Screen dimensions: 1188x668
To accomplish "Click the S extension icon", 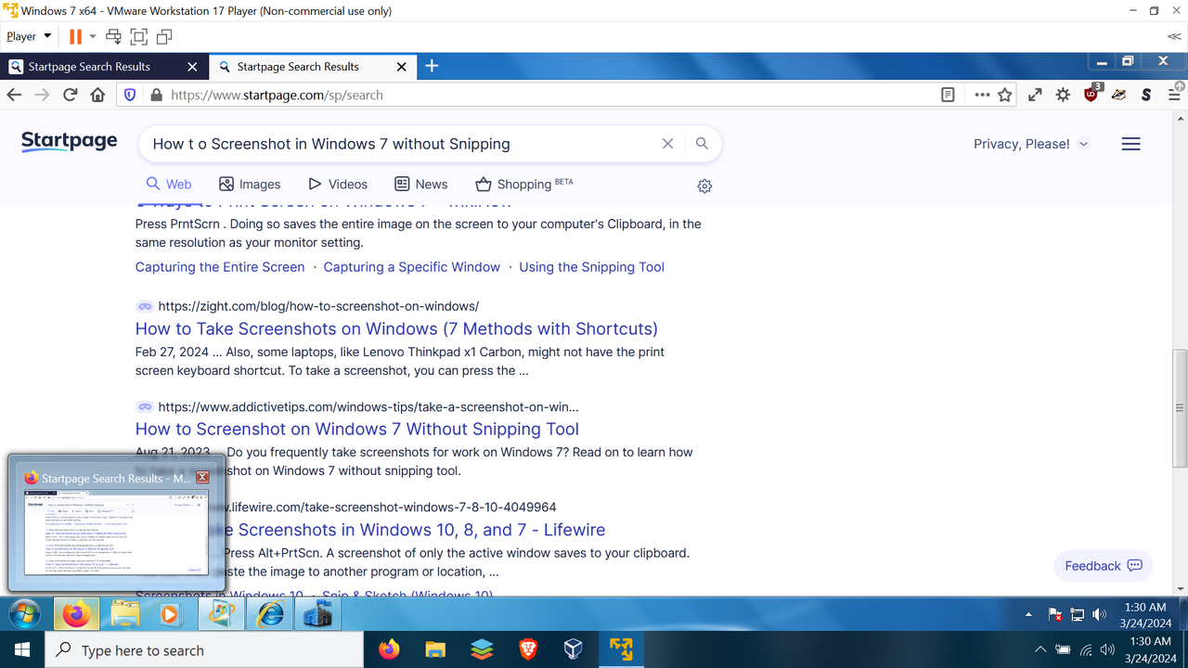I will pyautogui.click(x=1146, y=95).
